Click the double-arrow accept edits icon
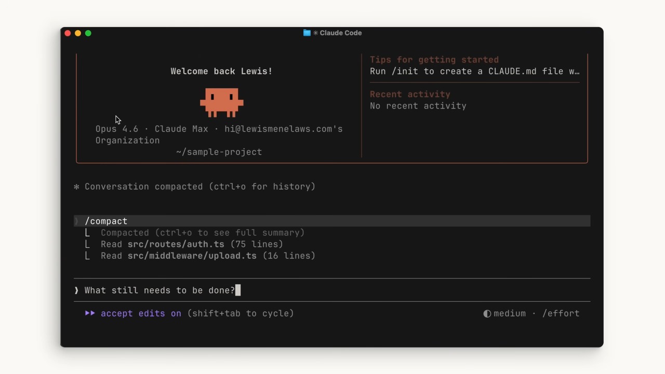The height and width of the screenshot is (374, 665). [x=90, y=313]
